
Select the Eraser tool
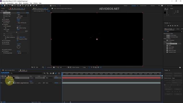tap(31, 5)
